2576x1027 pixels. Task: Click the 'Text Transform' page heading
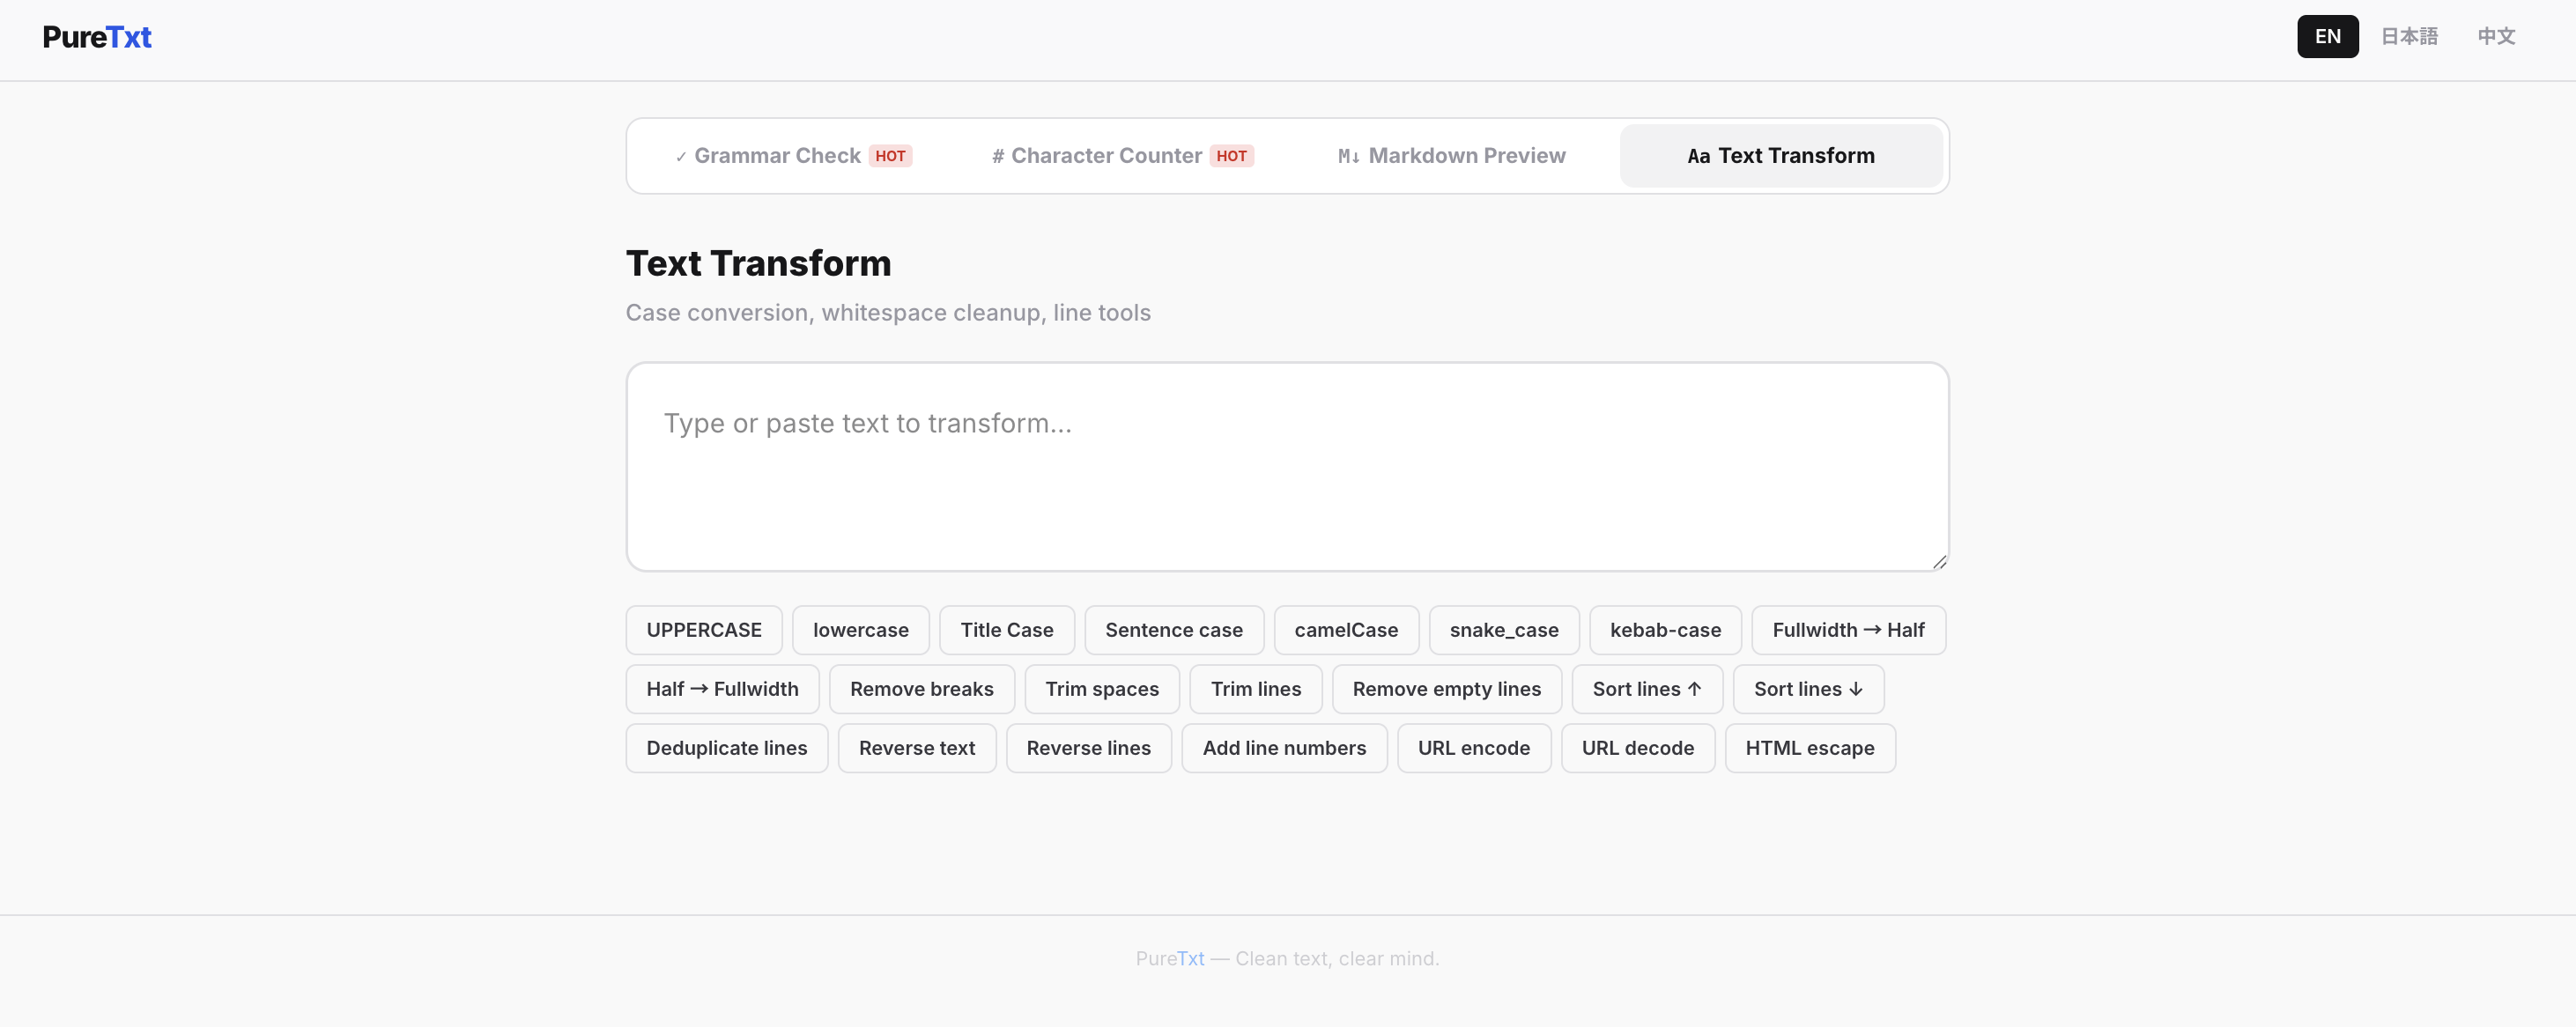(x=758, y=263)
